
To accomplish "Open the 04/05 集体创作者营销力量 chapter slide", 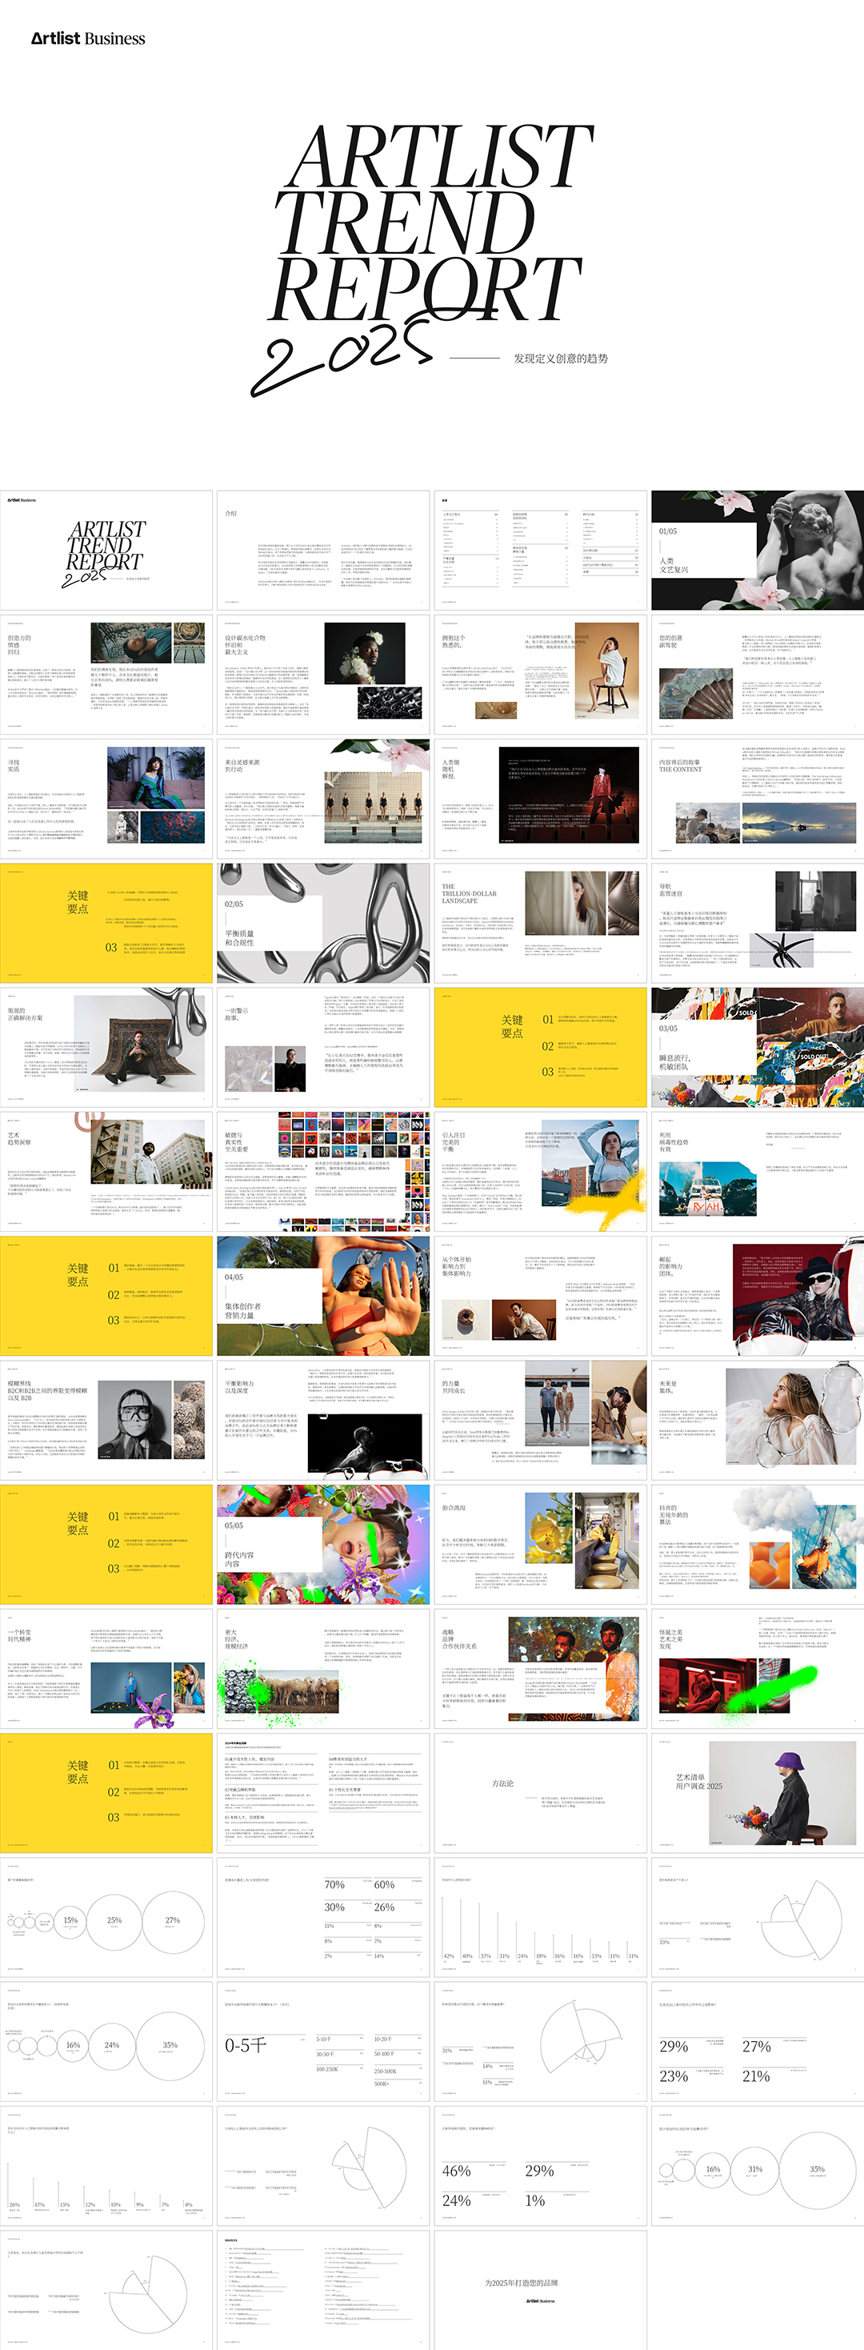I will pyautogui.click(x=323, y=1297).
